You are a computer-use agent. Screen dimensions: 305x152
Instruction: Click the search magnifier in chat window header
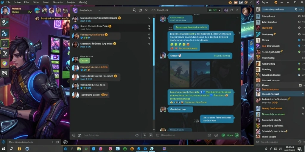[134, 10]
